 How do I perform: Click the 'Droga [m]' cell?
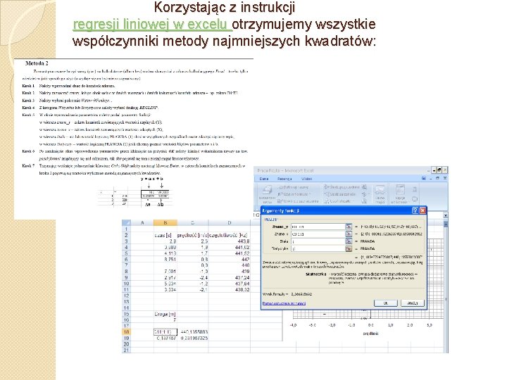point(165,314)
